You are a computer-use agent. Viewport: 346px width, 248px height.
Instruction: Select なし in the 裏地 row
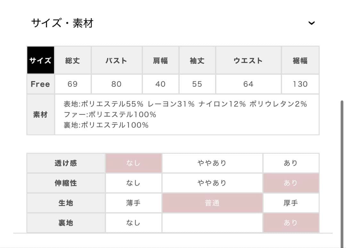[134, 223]
